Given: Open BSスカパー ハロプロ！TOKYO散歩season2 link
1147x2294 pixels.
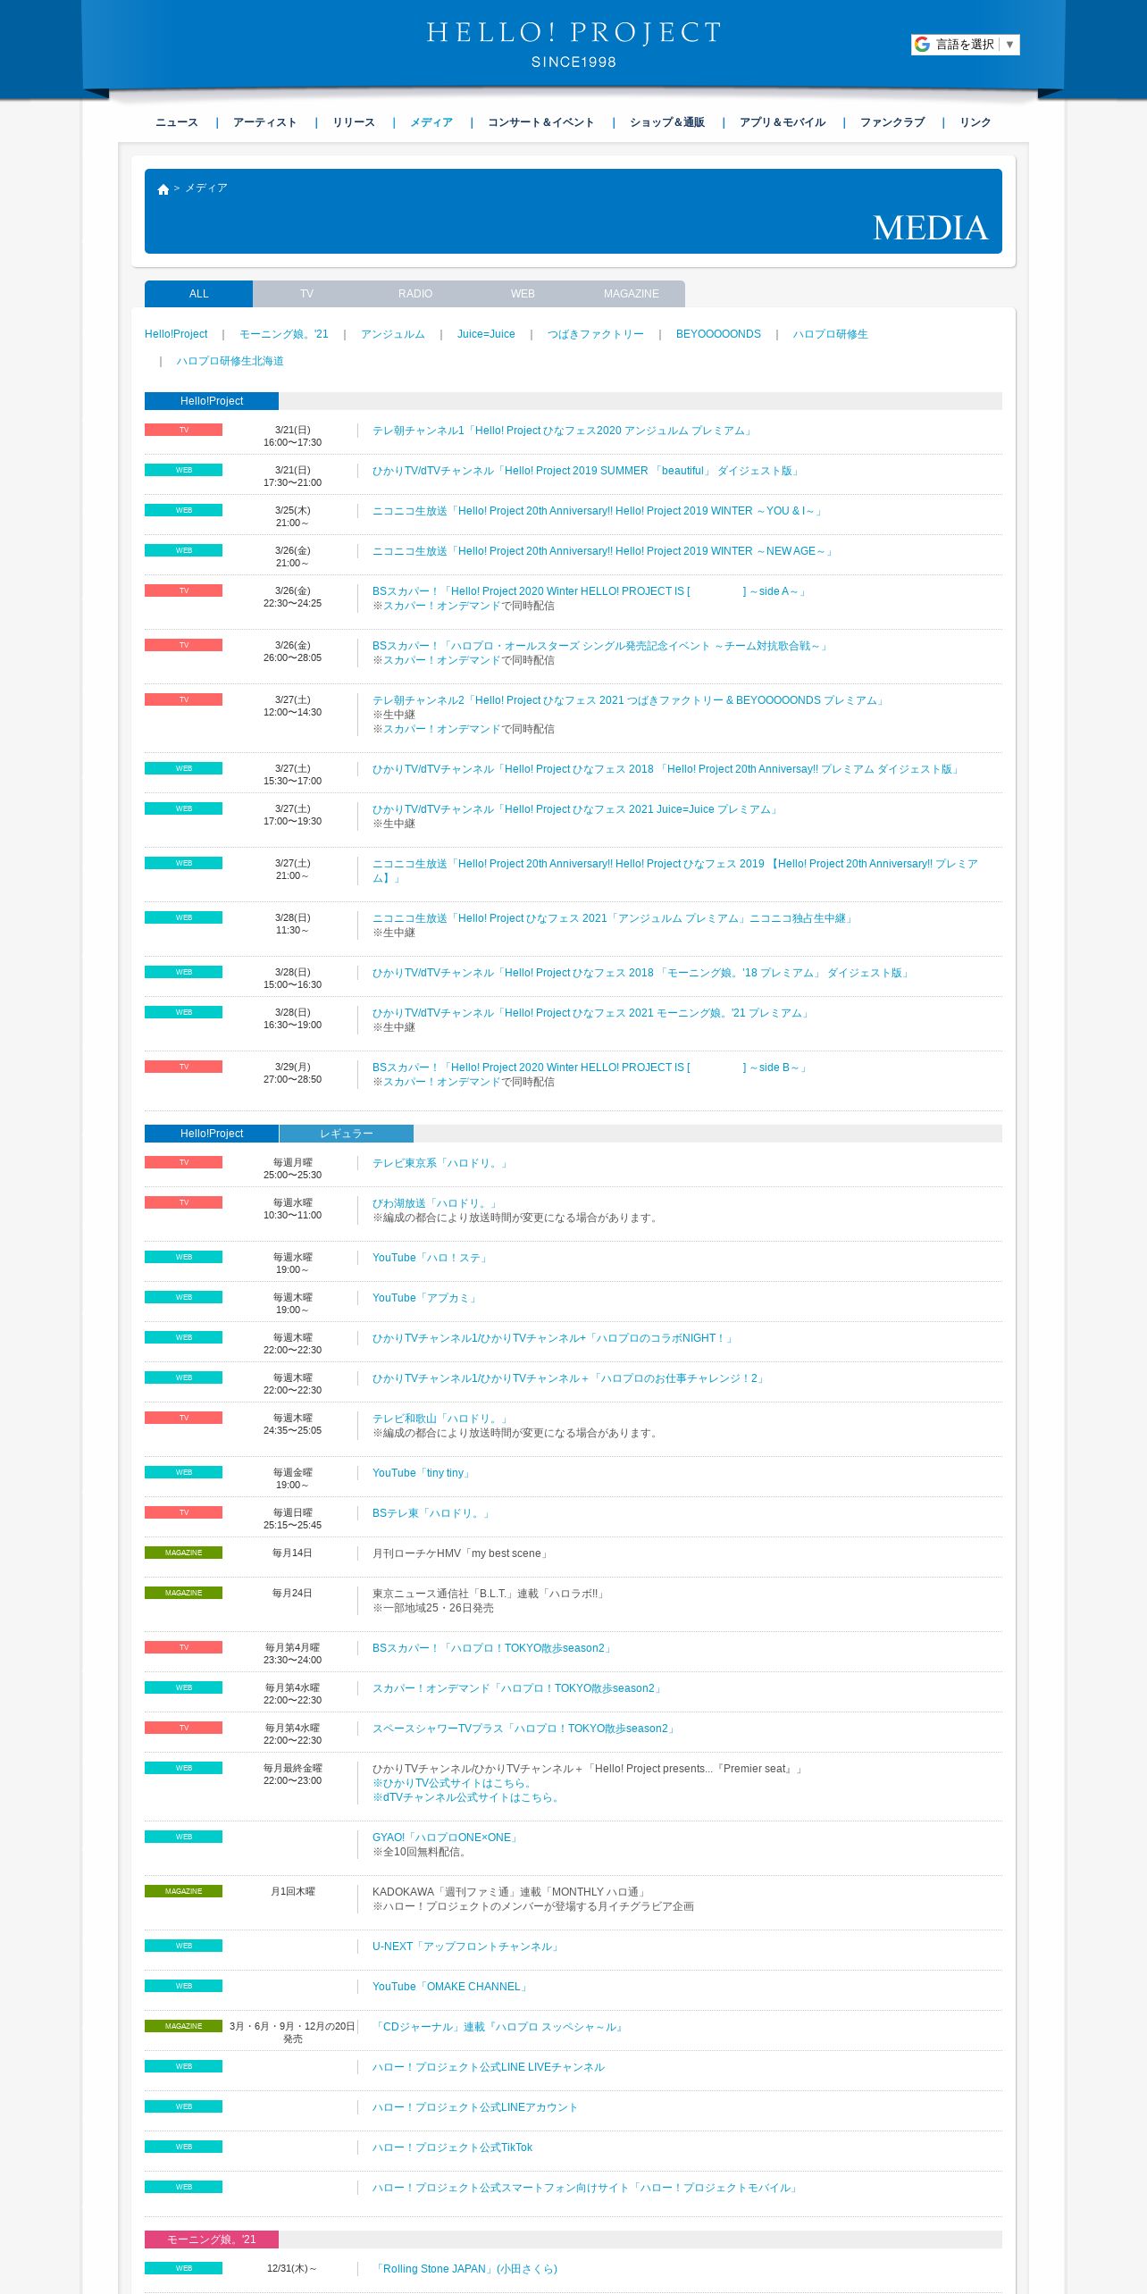Looking at the screenshot, I should click(493, 1648).
